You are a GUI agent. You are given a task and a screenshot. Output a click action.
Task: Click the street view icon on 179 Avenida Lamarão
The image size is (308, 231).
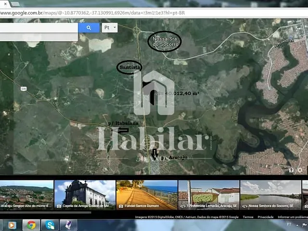(x=183, y=206)
